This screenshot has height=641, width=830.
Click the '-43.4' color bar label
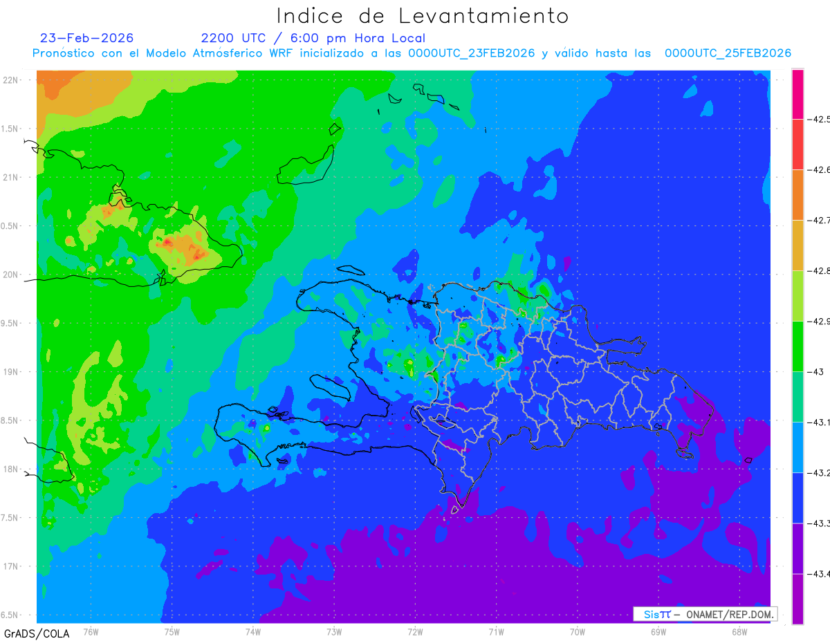coord(820,573)
